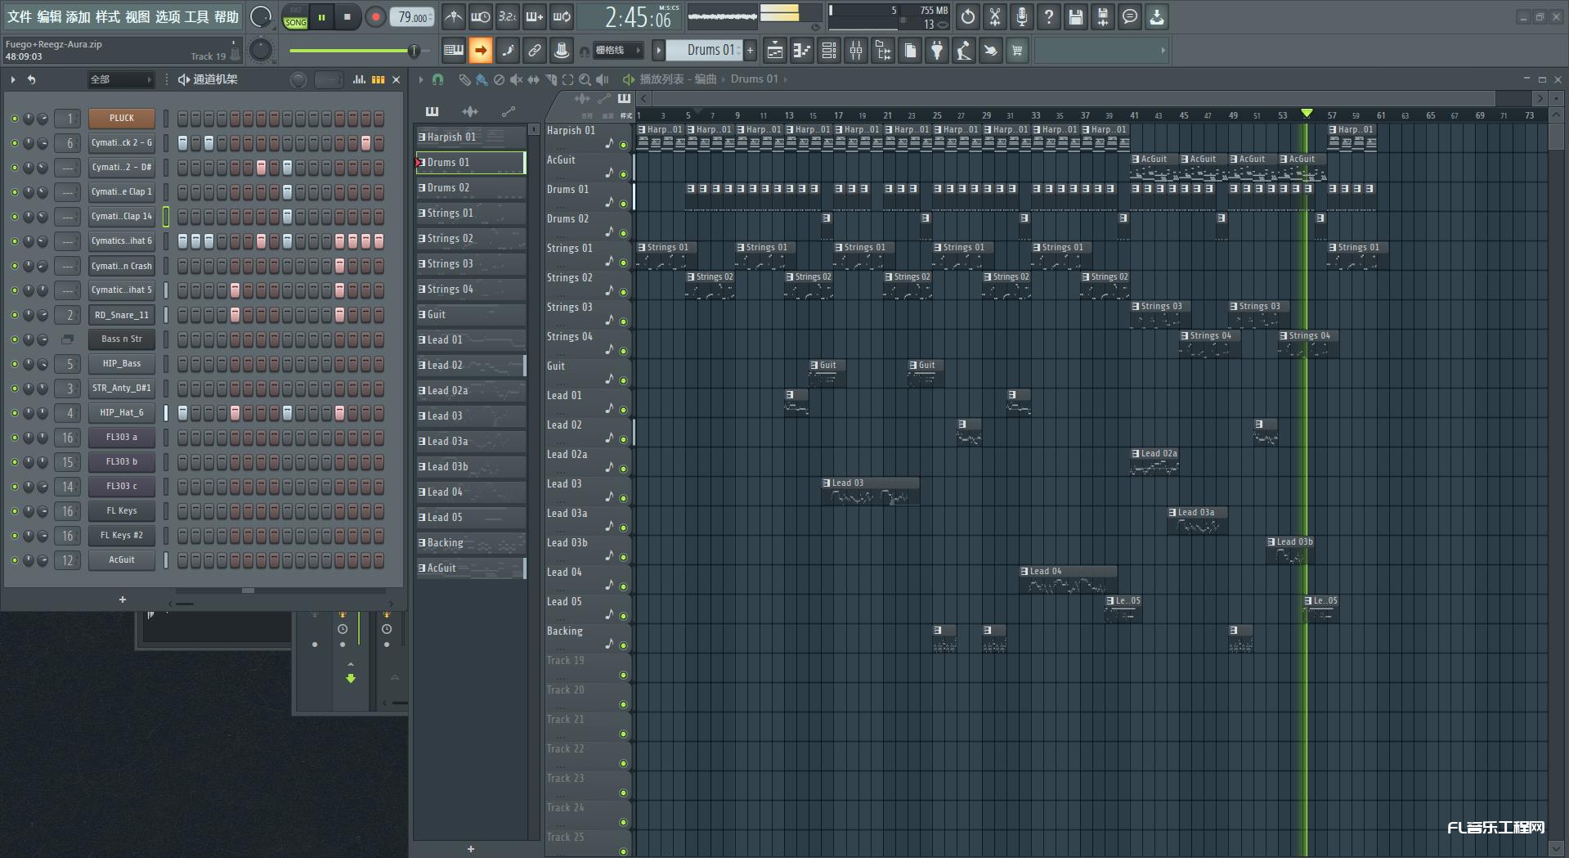Image resolution: width=1569 pixels, height=858 pixels.
Task: Open the content library download icon
Action: pos(1157,16)
